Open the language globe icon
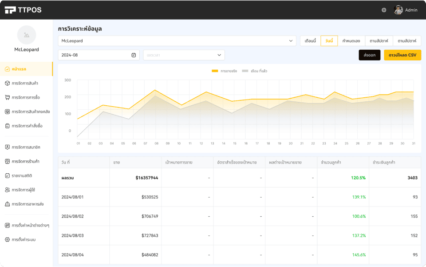Viewport: 426px width, 267px height. [384, 10]
